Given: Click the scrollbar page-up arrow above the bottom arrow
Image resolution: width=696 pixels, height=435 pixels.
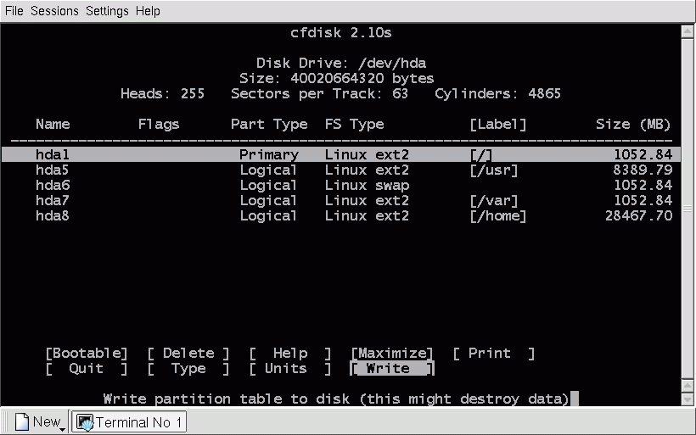Looking at the screenshot, I should (688, 386).
